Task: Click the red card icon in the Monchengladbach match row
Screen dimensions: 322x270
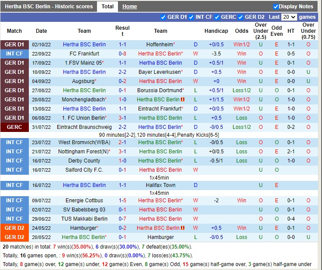Action: pyautogui.click(x=183, y=100)
